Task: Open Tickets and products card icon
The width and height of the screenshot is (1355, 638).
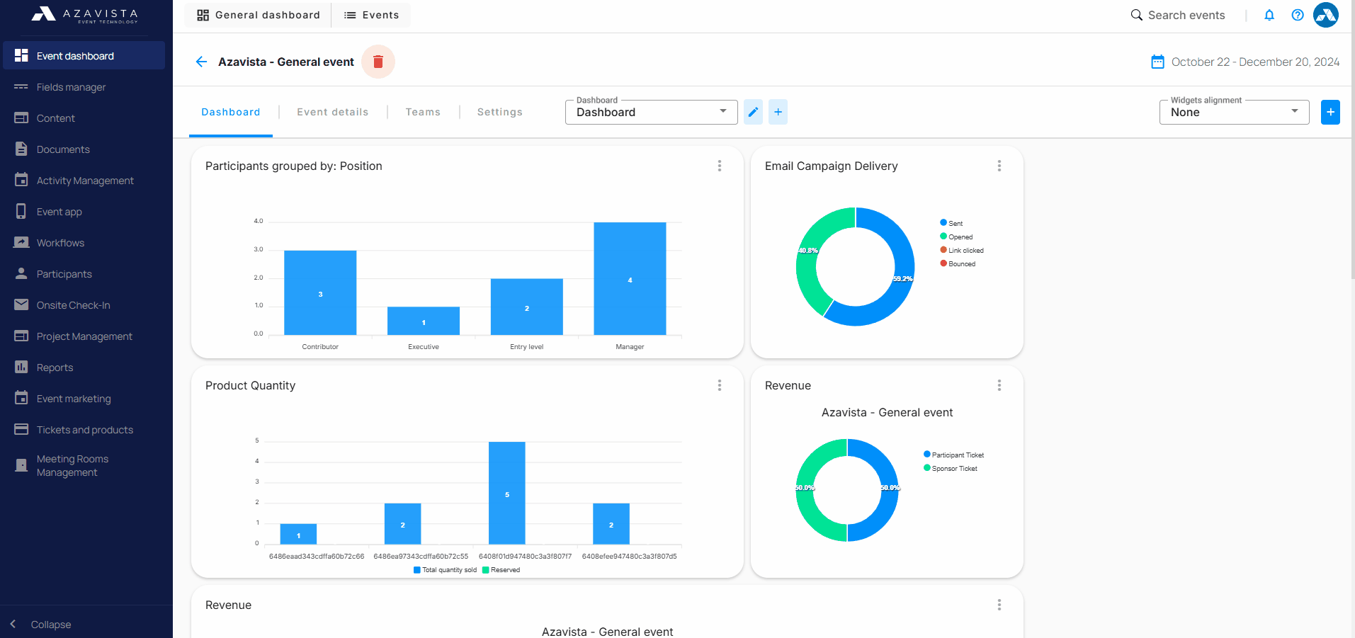Action: pyautogui.click(x=21, y=429)
